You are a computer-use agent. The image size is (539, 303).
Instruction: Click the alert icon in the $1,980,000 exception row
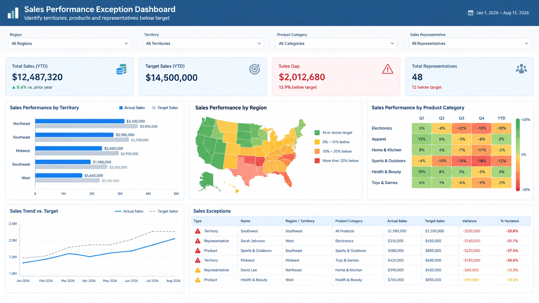[198, 231]
